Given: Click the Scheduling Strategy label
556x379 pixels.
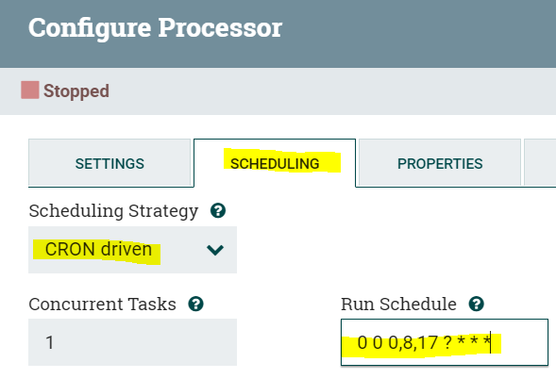Looking at the screenshot, I should 113,211.
